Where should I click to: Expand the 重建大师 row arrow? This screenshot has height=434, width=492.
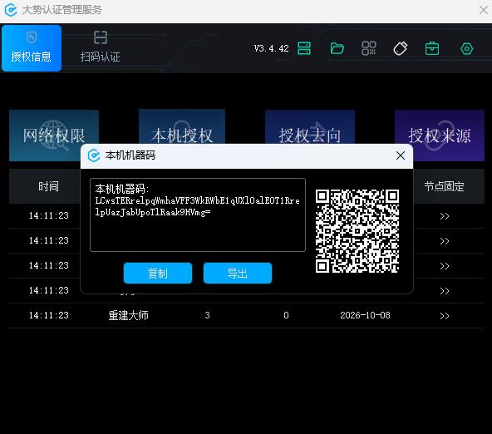coord(445,316)
